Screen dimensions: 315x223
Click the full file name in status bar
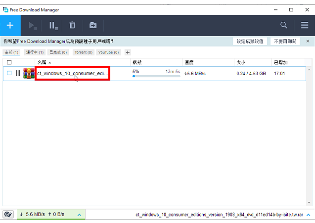coord(219,215)
